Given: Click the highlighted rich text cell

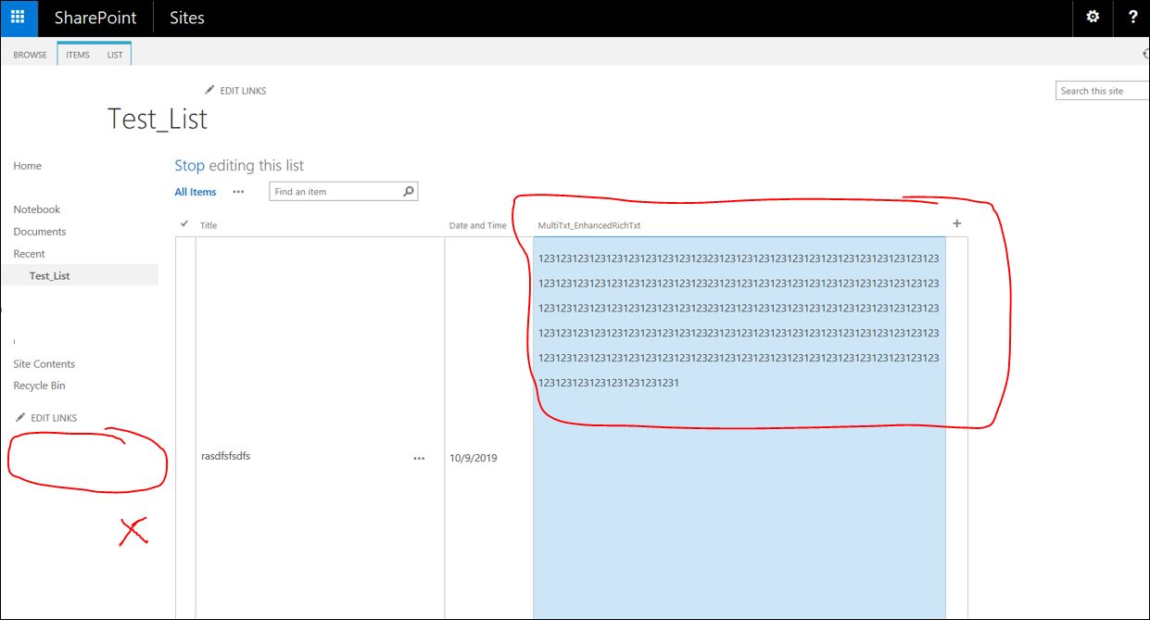Looking at the screenshot, I should click(x=739, y=428).
